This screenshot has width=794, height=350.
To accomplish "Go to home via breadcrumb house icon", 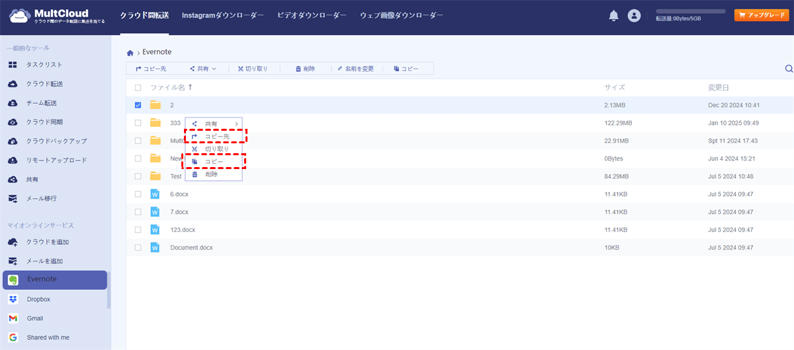I will (130, 52).
